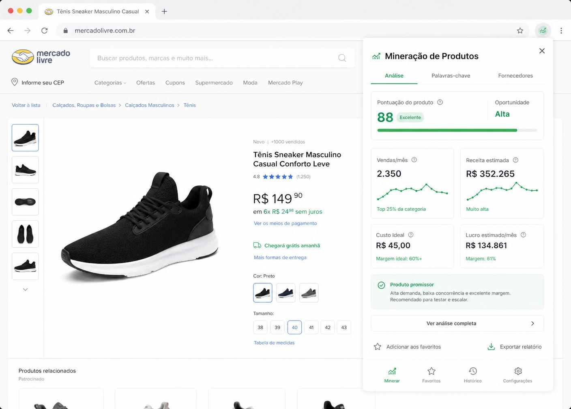Open Configurações in the panel bottom nav
The image size is (571, 409).
tap(518, 375)
